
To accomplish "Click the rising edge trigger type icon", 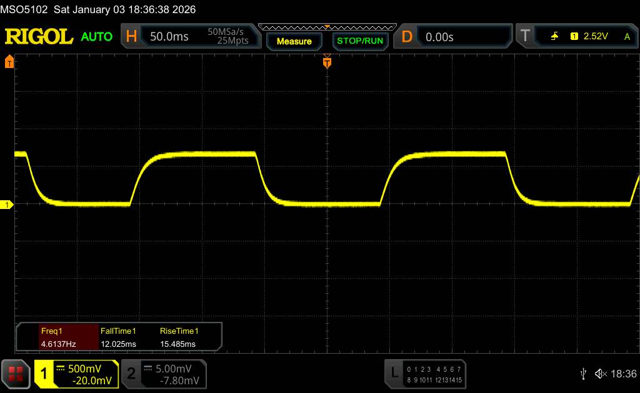I will 554,37.
